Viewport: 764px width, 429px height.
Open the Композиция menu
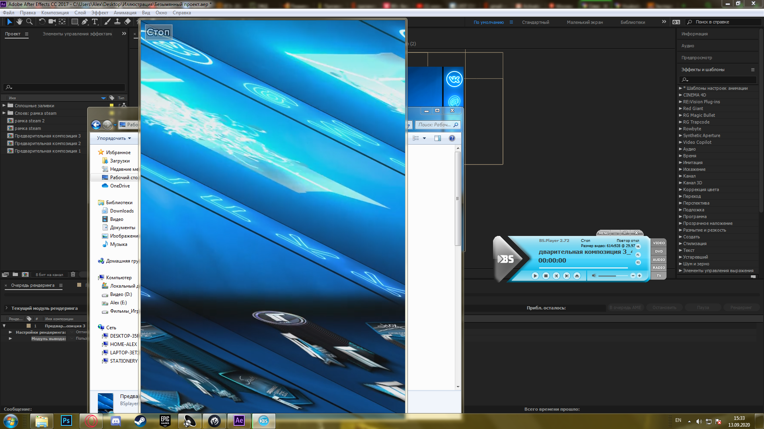55,13
